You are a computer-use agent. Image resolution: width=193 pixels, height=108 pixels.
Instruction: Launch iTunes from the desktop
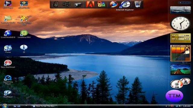(x=8, y=49)
